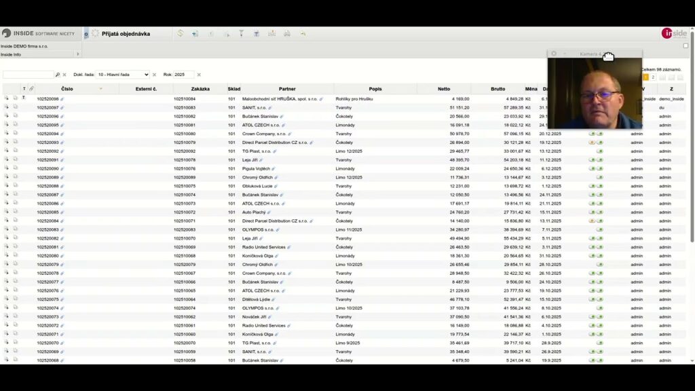This screenshot has height=391, width=695.
Task: Click the new document plus toolbar icon
Action: pyautogui.click(x=195, y=33)
